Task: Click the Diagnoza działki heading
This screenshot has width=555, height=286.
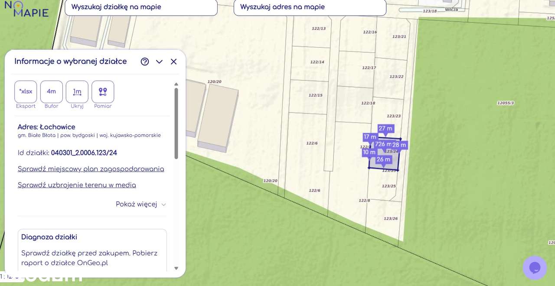Action: click(49, 237)
